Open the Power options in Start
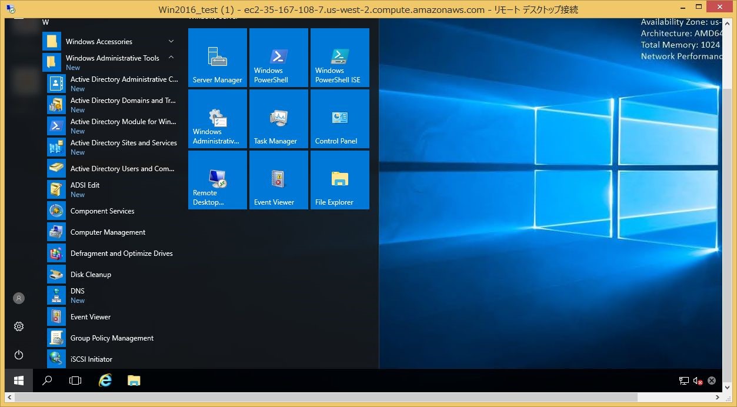737x407 pixels. (19, 355)
